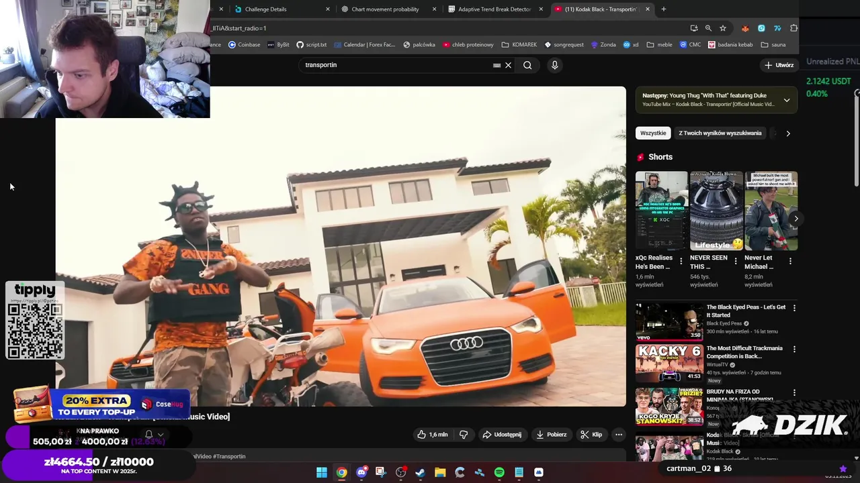Click the dislike thumbs-down icon

tap(464, 435)
